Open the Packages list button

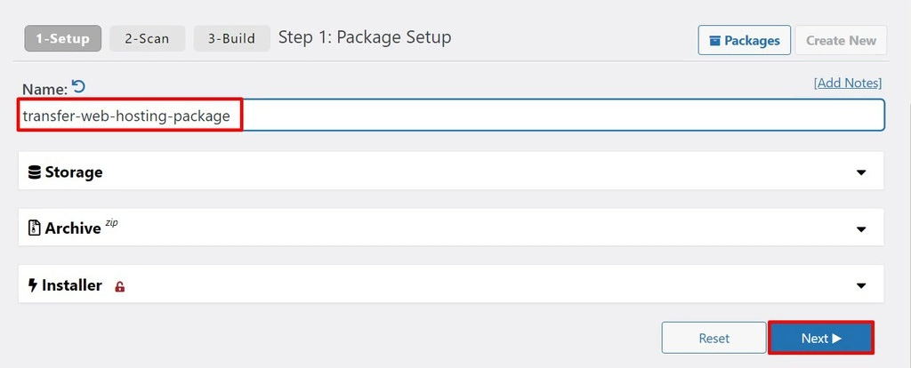pos(744,40)
